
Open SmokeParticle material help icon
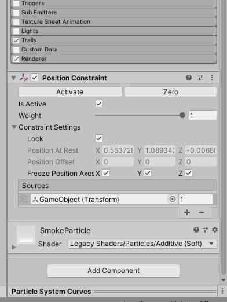point(196,230)
